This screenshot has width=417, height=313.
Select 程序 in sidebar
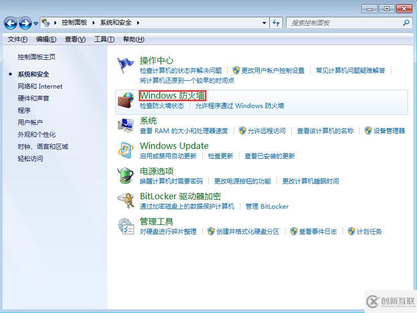(x=24, y=111)
